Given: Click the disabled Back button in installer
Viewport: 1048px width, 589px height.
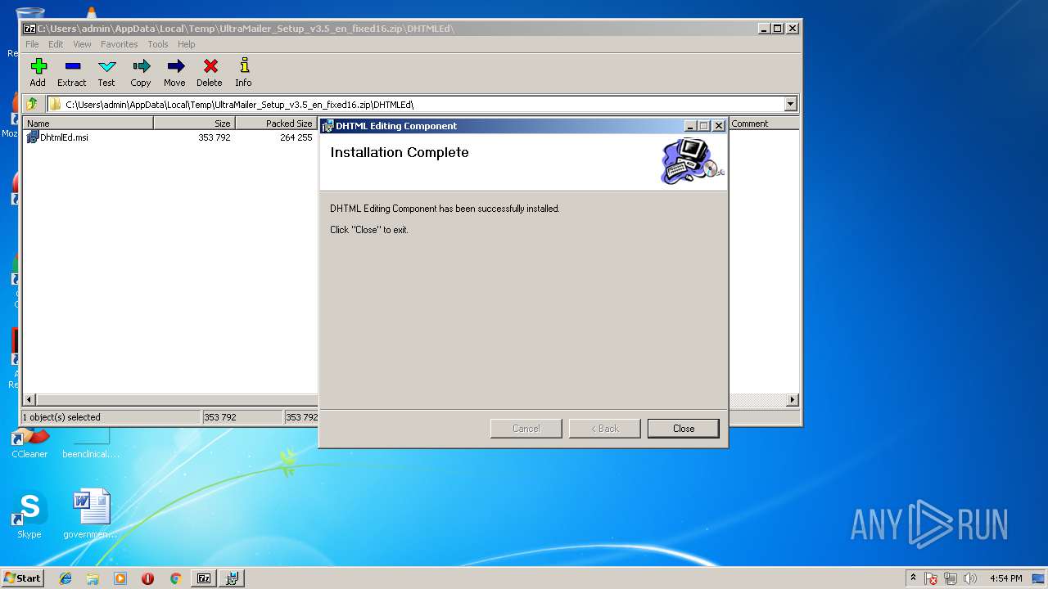Looking at the screenshot, I should pos(605,429).
